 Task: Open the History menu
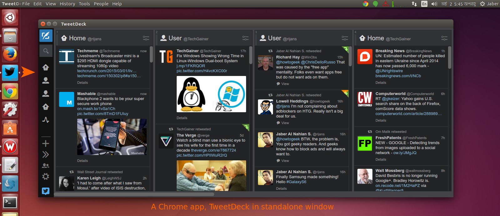point(67,4)
